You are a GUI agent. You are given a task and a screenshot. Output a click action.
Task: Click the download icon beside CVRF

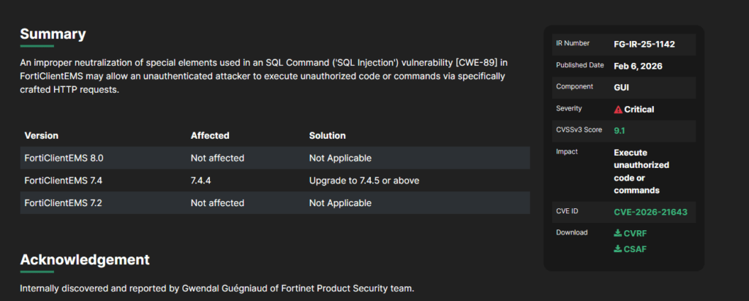pos(618,233)
